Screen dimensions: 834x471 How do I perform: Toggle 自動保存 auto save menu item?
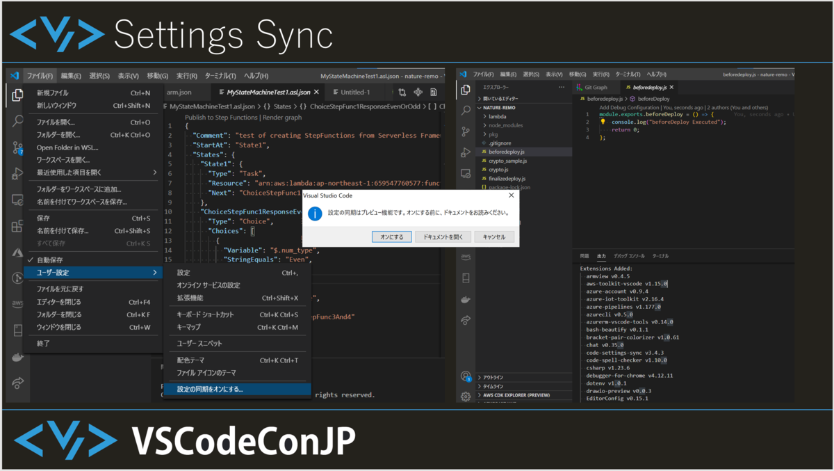tap(92, 260)
